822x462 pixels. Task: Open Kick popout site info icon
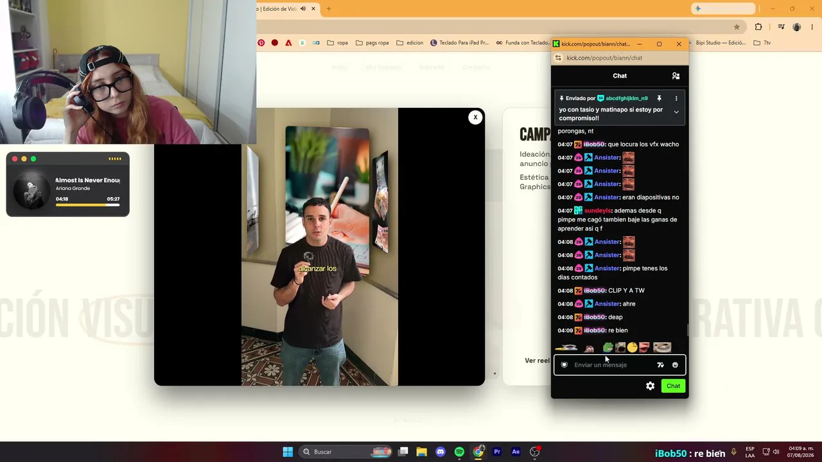[559, 58]
